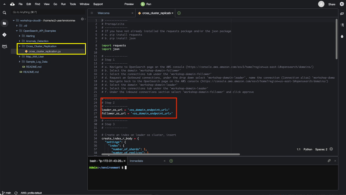Close the cross_cluster_replication tab
The height and width of the screenshot is (195, 346).
click(x=172, y=13)
